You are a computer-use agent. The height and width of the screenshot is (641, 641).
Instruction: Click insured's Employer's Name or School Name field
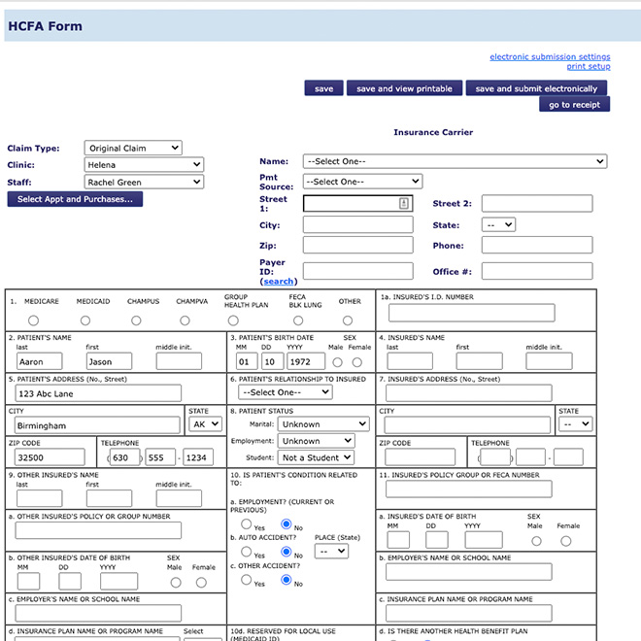[x=468, y=572]
